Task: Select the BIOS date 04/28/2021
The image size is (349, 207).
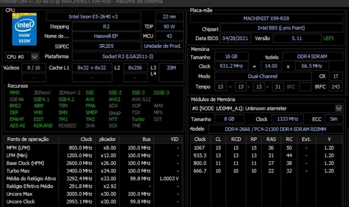Action: tap(235, 38)
